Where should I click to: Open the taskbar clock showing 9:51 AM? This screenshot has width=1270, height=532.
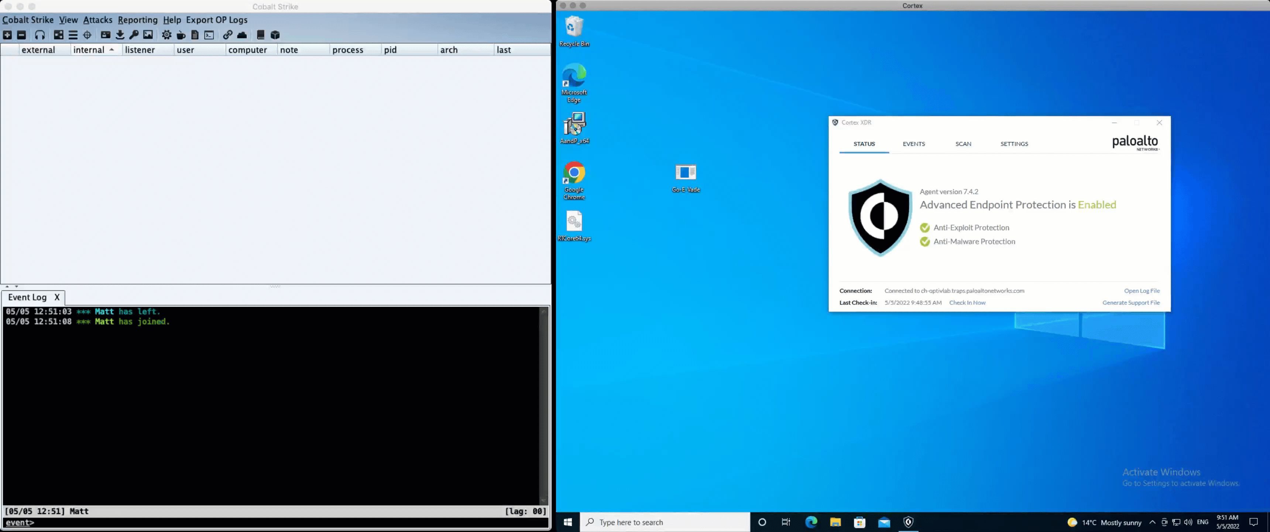coord(1227,522)
